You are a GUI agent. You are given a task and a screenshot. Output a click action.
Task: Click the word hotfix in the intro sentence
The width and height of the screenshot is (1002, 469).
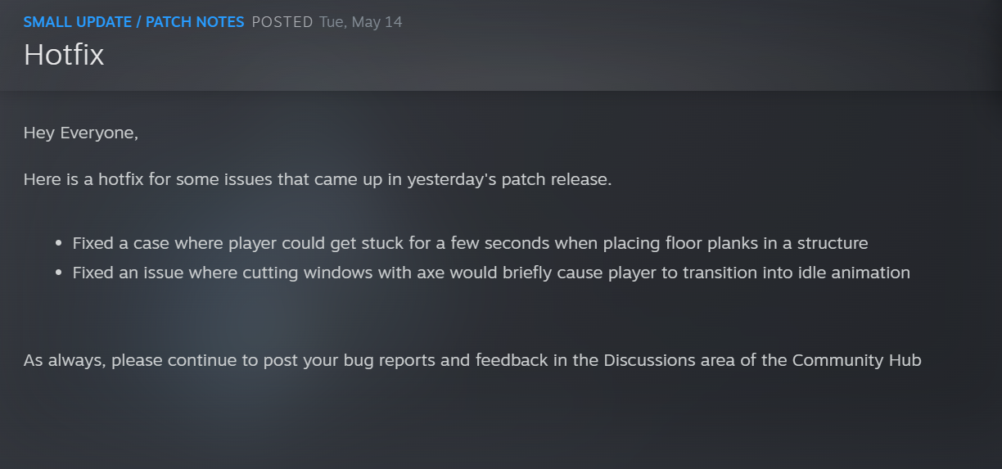coord(121,179)
